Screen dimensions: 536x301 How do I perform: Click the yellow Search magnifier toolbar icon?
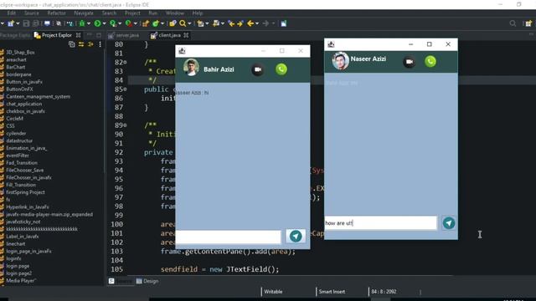point(183,23)
